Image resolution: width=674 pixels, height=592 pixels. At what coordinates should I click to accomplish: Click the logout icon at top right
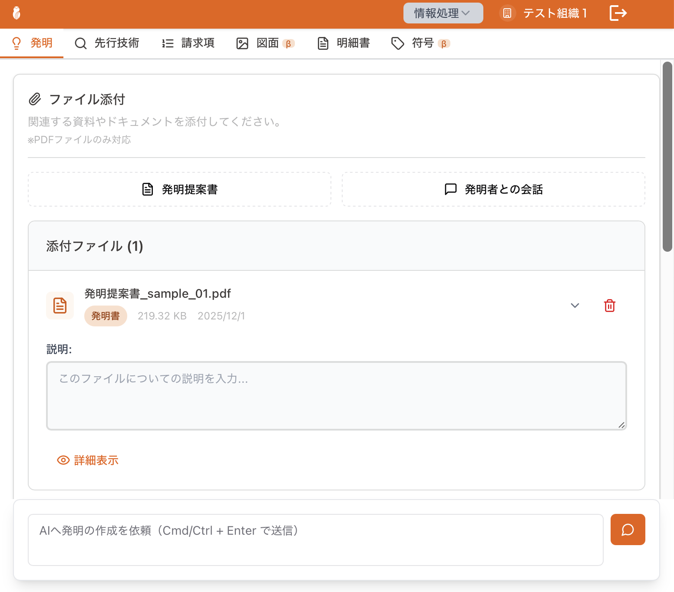[x=618, y=13]
